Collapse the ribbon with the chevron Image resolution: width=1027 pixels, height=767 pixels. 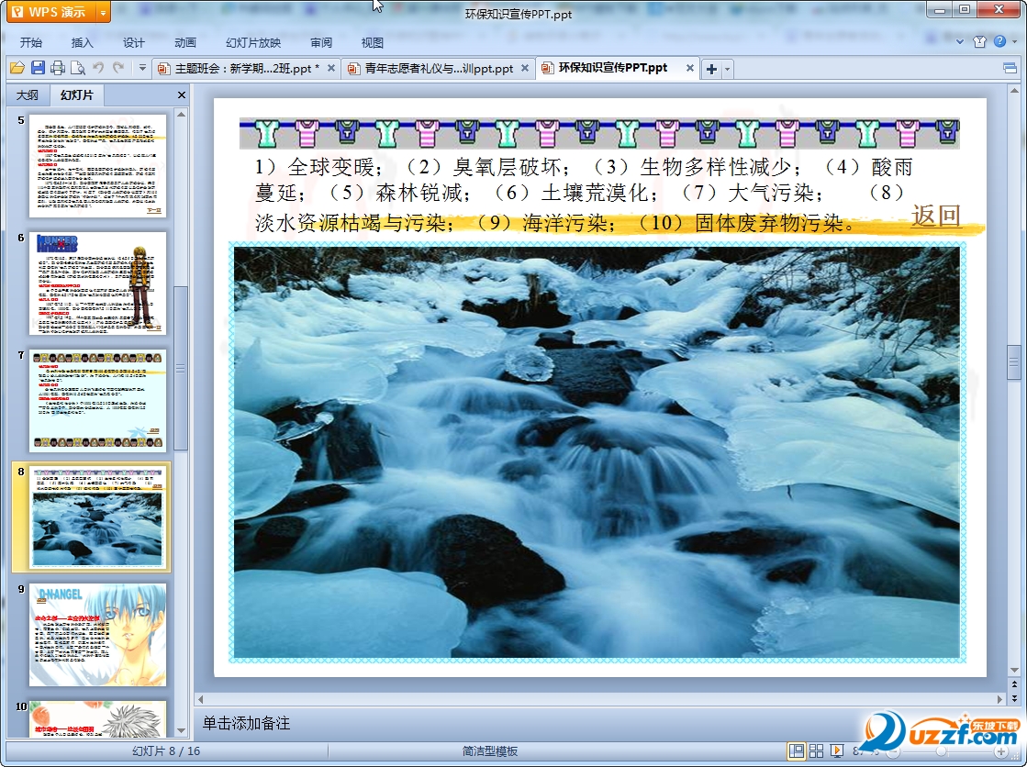(960, 42)
